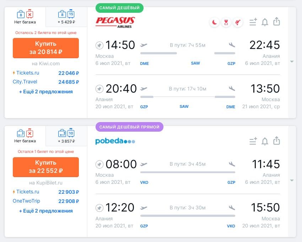
Task: Click the Moscow–Alanya direct flight route bar
Action: (188, 172)
